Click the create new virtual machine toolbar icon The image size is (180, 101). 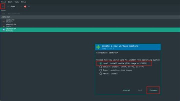pyautogui.click(x=3, y=6)
